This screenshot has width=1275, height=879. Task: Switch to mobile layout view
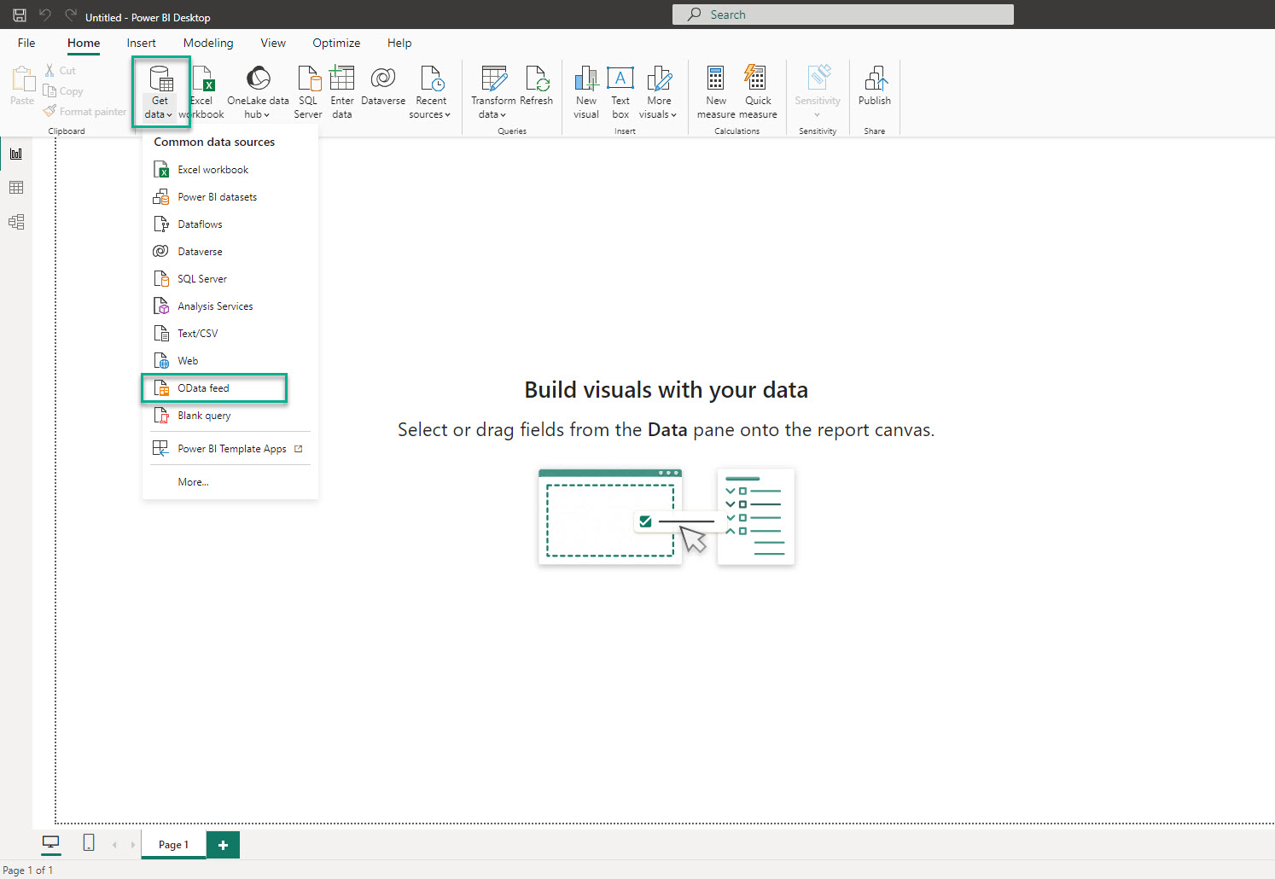point(89,843)
